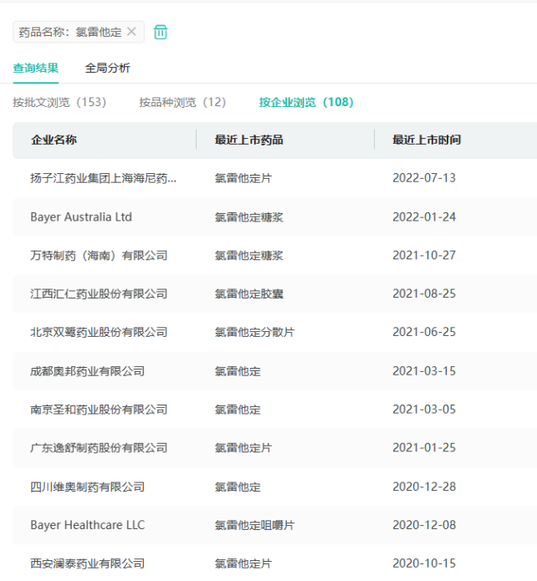This screenshot has height=581, width=537.
Task: Click the trash icon to clear filters
Action: (x=161, y=32)
